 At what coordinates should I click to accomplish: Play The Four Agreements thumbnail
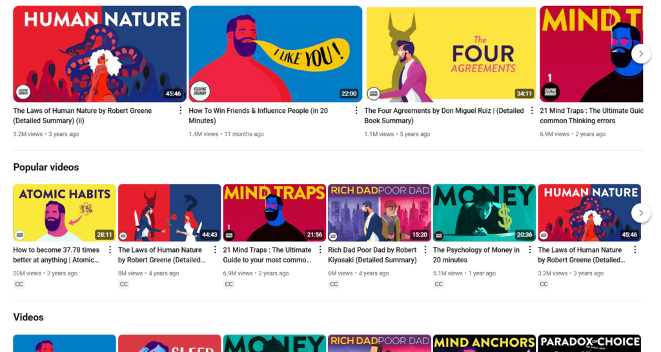tap(450, 54)
